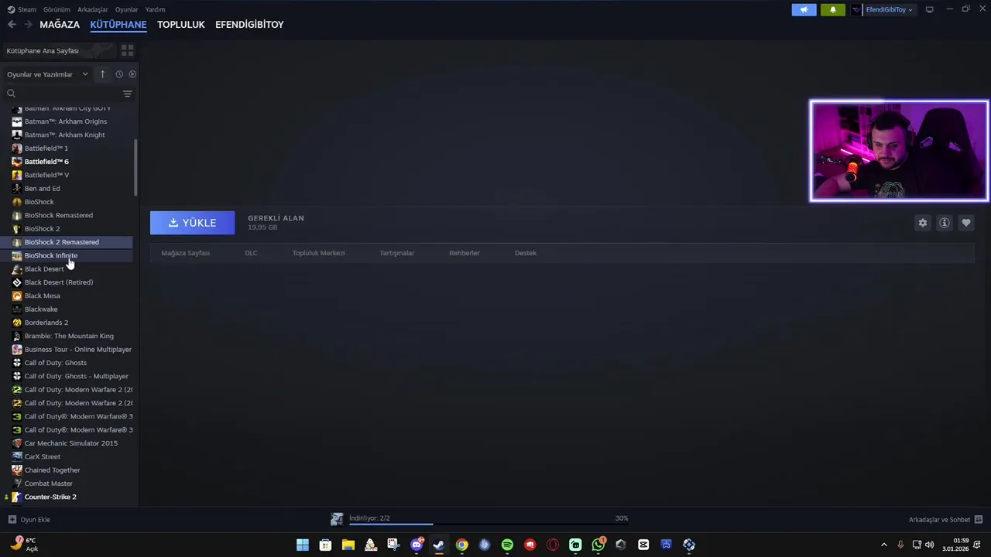991x557 pixels.
Task: Switch to the KÜTÜPHANE tab
Action: pyautogui.click(x=118, y=25)
